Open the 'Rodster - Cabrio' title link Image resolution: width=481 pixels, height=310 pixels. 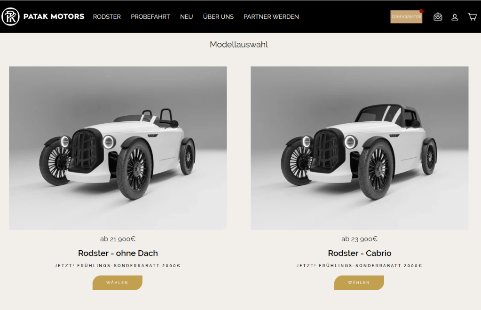(x=360, y=253)
